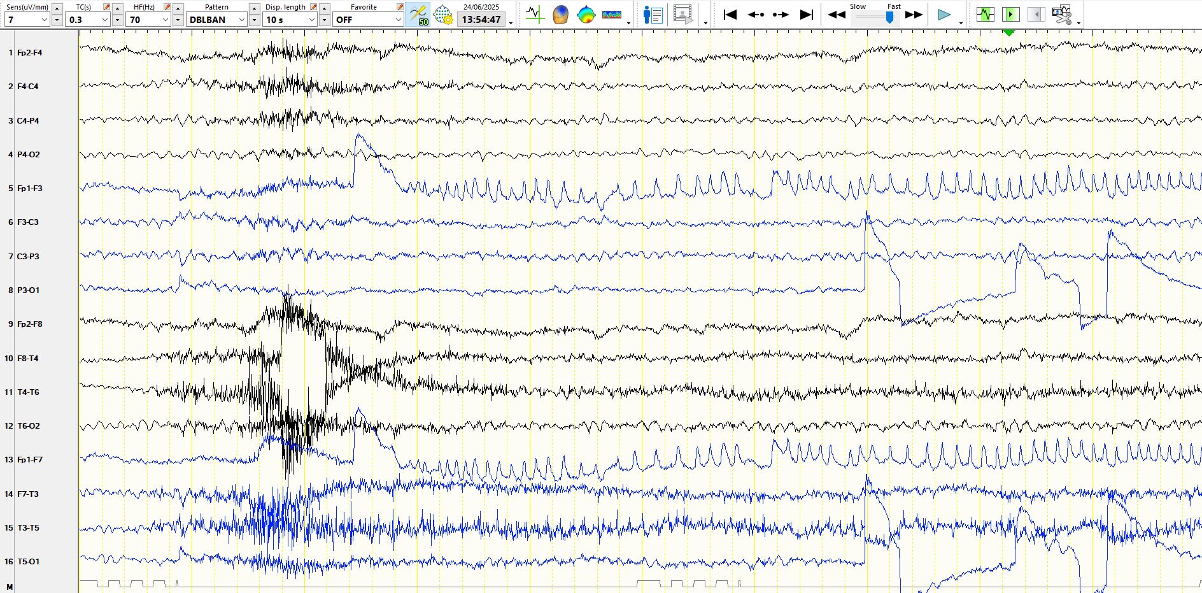
Task: Expand the dropdown arrow after the play button
Action: [961, 22]
